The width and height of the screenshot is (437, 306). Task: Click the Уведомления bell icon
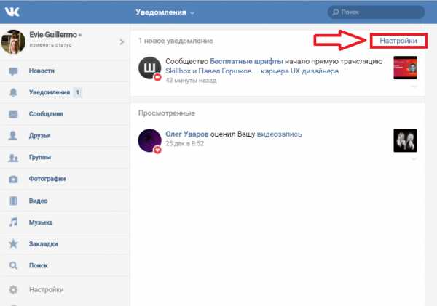coord(13,92)
